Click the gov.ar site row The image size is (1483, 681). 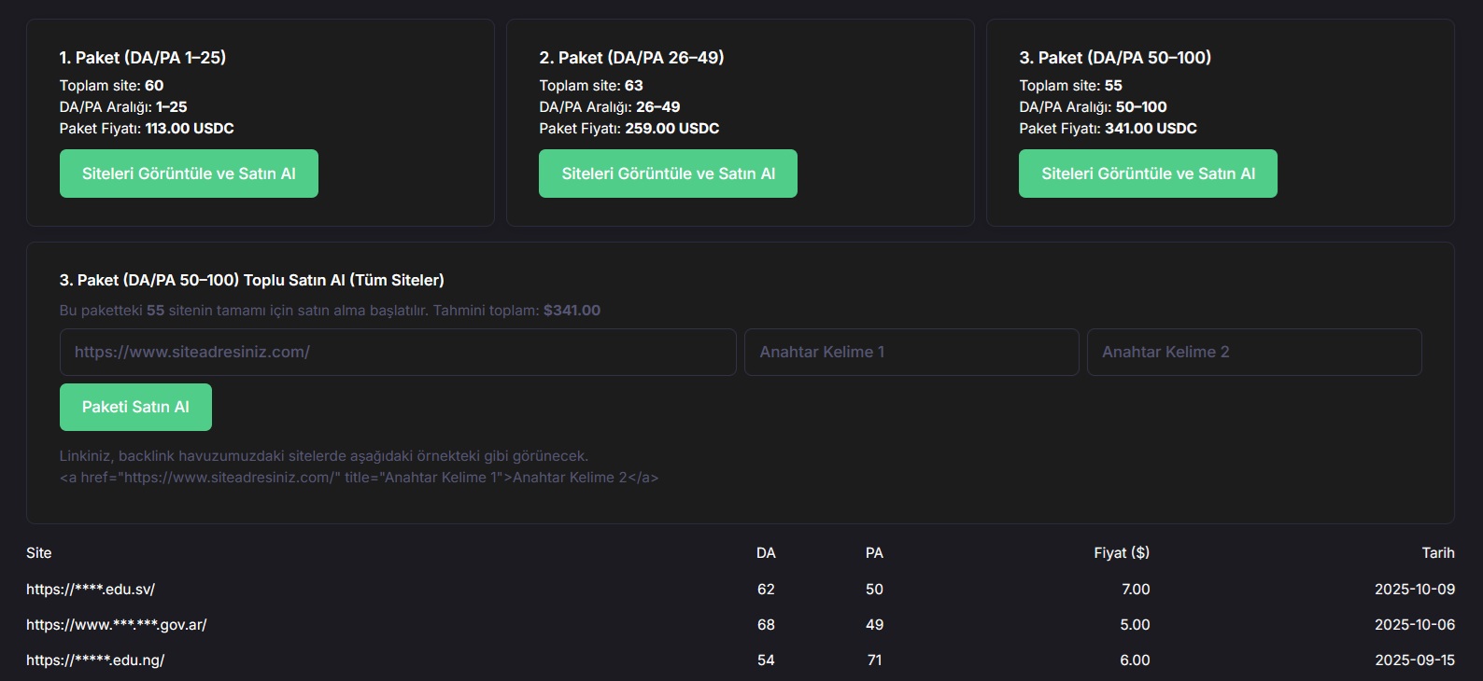(x=117, y=625)
